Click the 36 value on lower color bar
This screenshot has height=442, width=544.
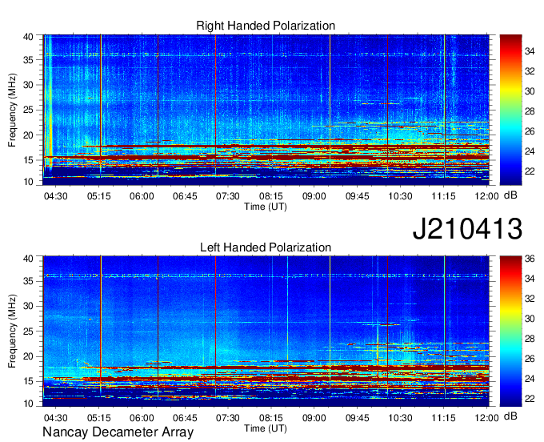tap(530, 259)
